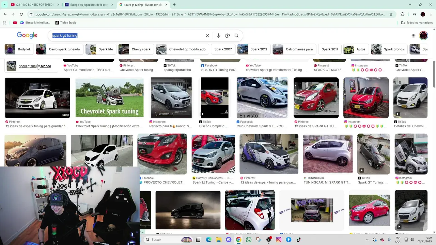The height and width of the screenshot is (245, 436).
Task: Switch to Escoge los jugadores tab
Action: coord(89,5)
